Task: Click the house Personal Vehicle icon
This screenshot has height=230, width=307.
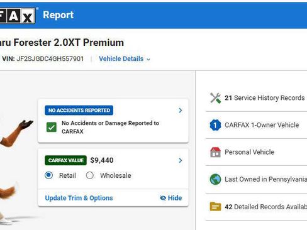Action: pyautogui.click(x=215, y=152)
